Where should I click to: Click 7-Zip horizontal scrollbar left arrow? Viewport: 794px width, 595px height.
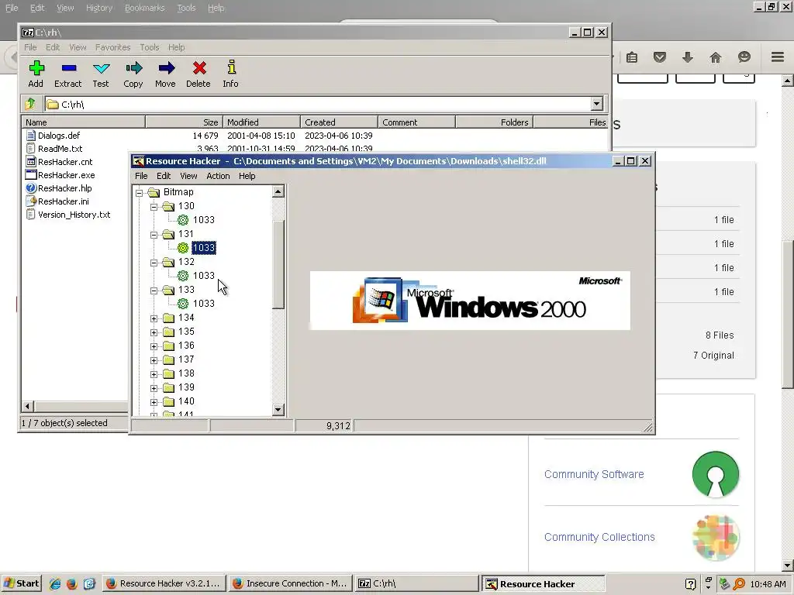tap(28, 406)
